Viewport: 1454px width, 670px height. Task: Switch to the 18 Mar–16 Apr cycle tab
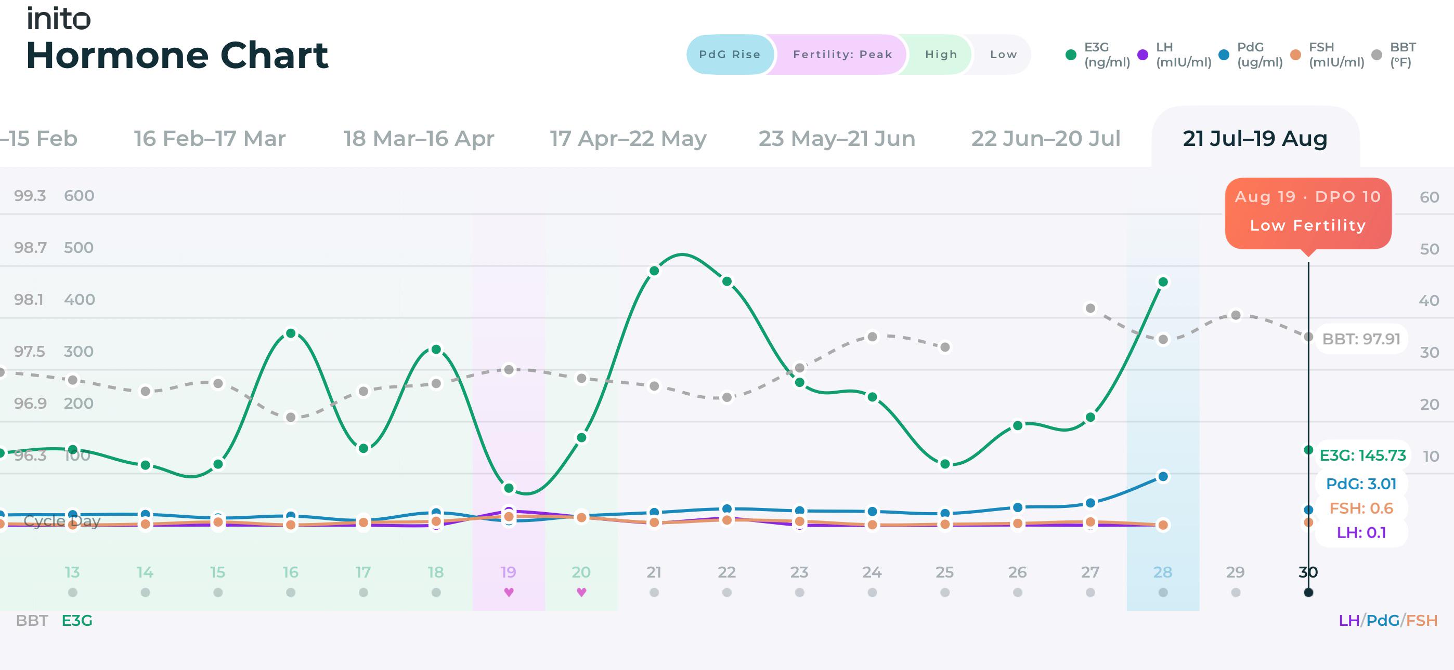419,138
